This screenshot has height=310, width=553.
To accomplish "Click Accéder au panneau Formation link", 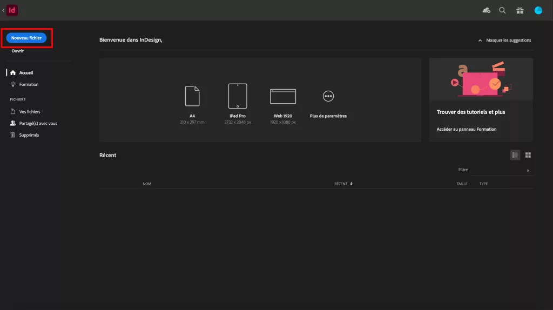I will (x=466, y=129).
